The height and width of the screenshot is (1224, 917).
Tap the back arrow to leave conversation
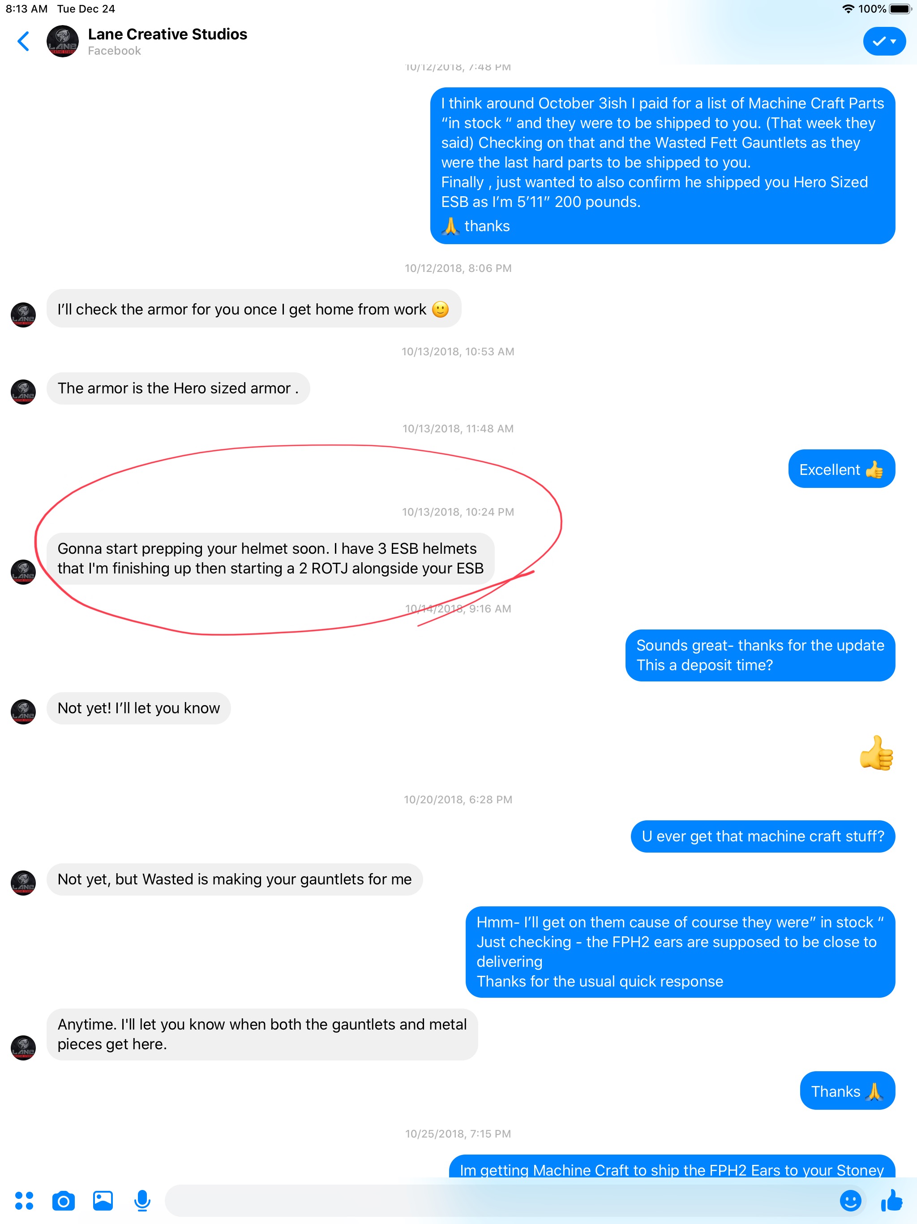(x=23, y=41)
